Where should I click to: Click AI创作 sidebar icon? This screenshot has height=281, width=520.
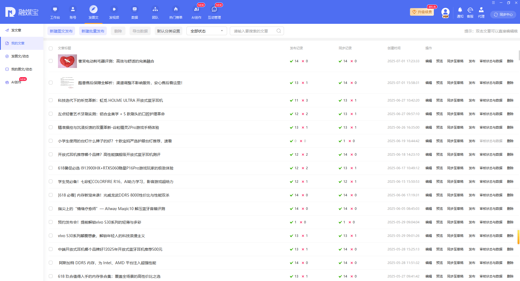pos(7,82)
